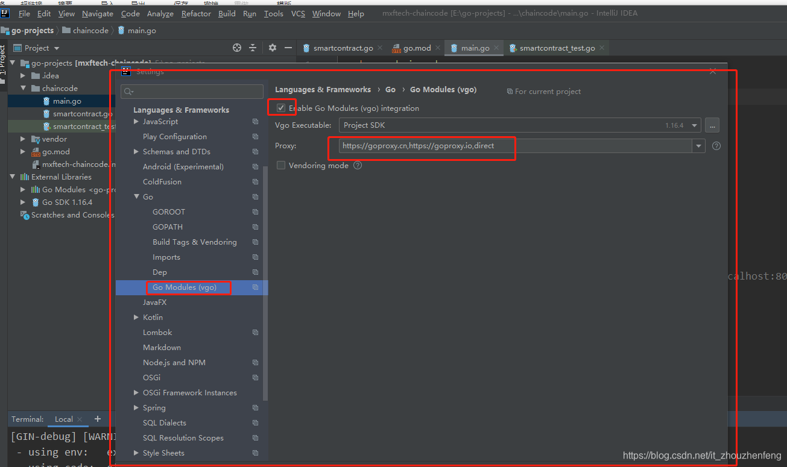The width and height of the screenshot is (787, 467).
Task: Click the plus icon to add new terminal tab
Action: pyautogui.click(x=98, y=419)
